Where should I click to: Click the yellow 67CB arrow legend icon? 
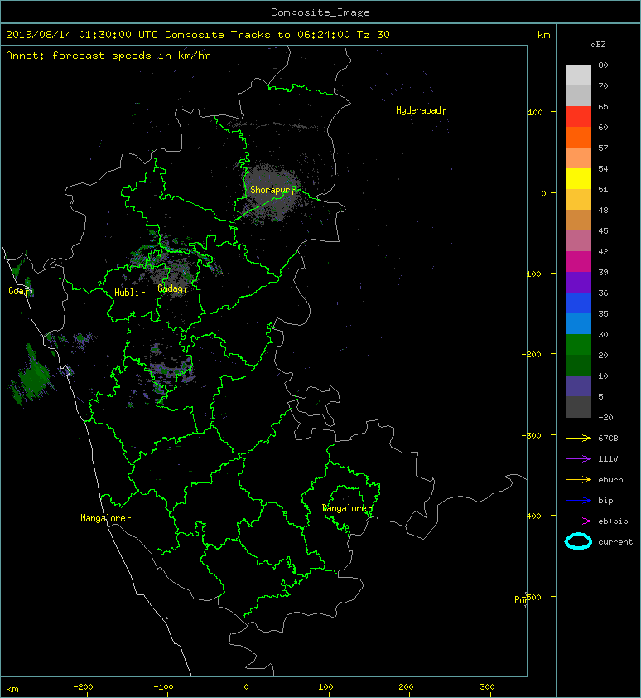(578, 438)
